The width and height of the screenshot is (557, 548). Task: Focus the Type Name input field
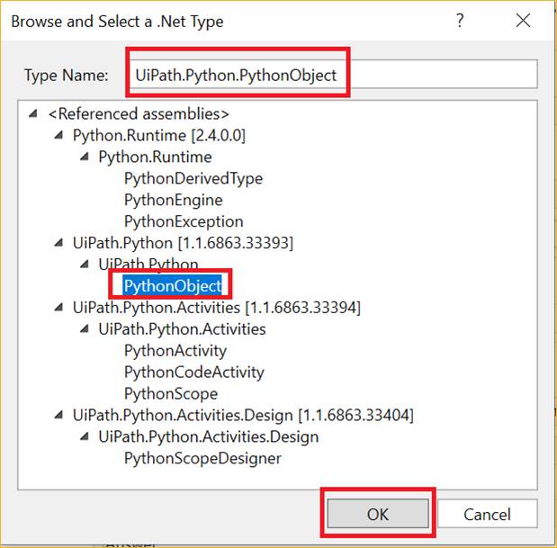click(x=333, y=74)
